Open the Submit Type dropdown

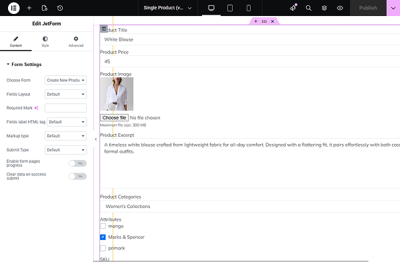click(x=65, y=150)
